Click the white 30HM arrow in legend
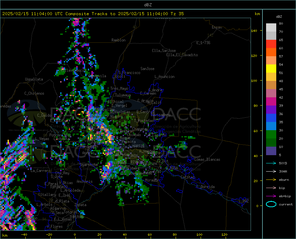The image size is (296, 239). point(271,172)
